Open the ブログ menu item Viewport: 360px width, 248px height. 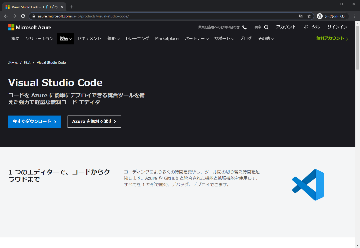pos(246,39)
